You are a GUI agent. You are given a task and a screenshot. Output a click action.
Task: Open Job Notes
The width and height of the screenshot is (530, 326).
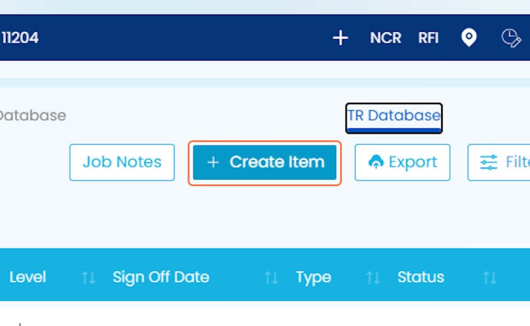coord(122,162)
